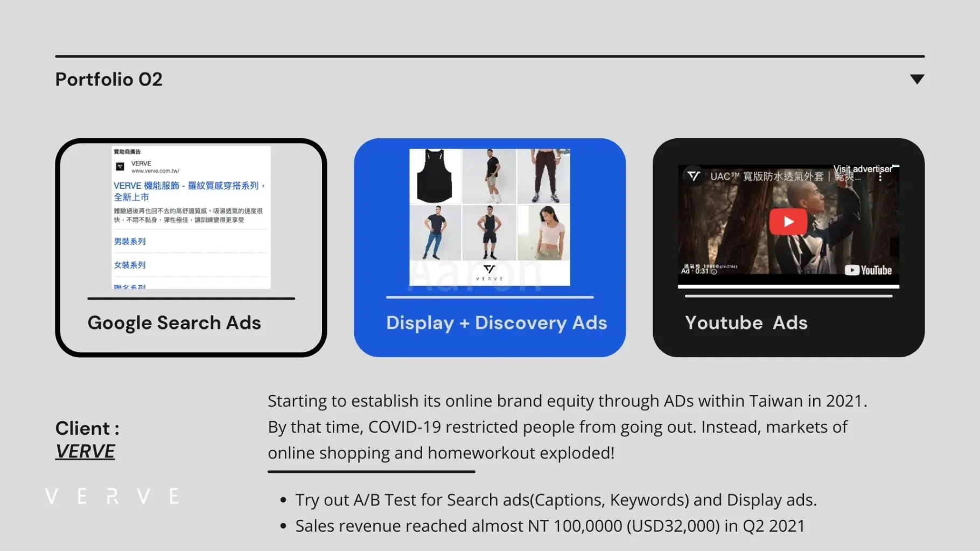Expand the Portfolio 02 dropdown triangle
Image resolution: width=980 pixels, height=551 pixels.
pyautogui.click(x=916, y=79)
